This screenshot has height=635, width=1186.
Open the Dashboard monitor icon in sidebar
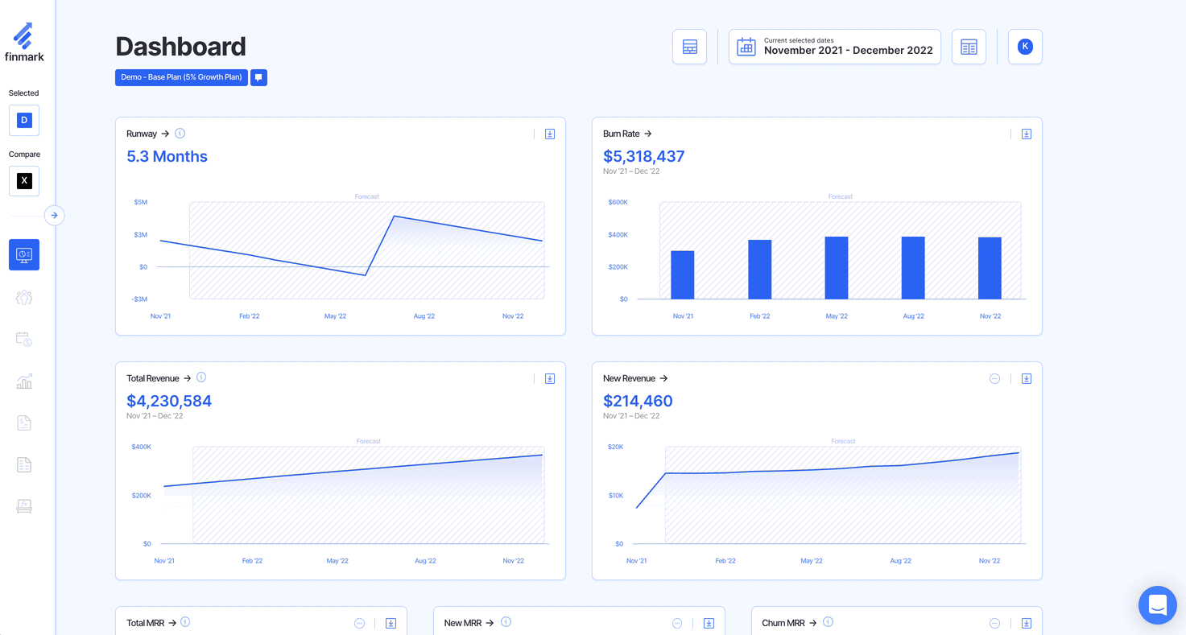click(24, 254)
